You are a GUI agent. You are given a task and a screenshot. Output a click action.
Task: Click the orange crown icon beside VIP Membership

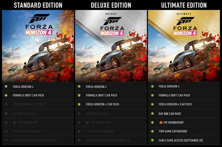(161, 122)
